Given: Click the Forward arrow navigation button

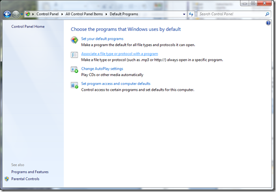Looking at the screenshot, I should 16,14.
